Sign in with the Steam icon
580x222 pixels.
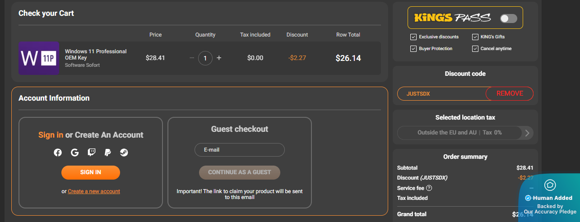pos(124,153)
